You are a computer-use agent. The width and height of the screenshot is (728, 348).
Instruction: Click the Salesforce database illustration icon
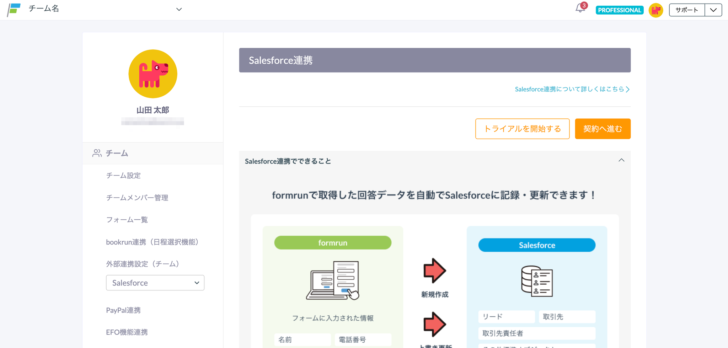[537, 281]
